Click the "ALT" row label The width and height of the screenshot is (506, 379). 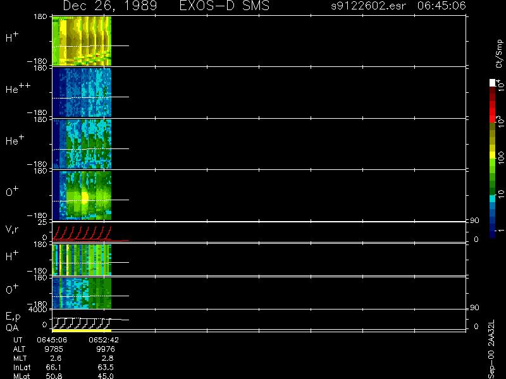tap(19, 349)
